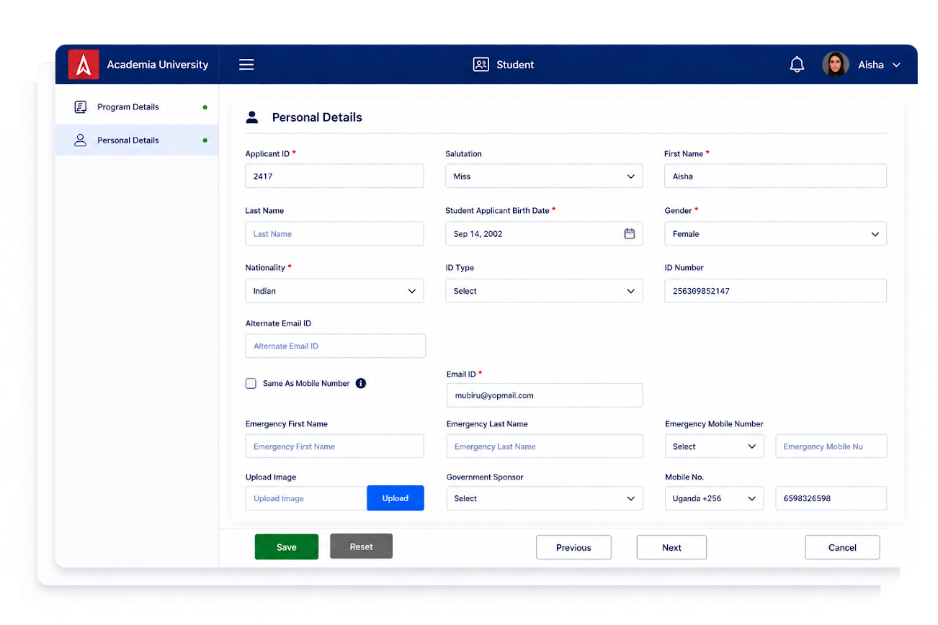Click the Emergency Mobile Number input
This screenshot has width=938, height=625.
(x=831, y=446)
